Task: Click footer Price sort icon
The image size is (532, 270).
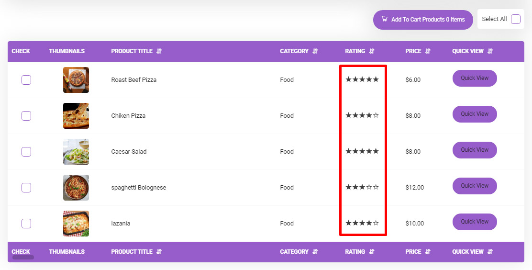Action: 428,252
